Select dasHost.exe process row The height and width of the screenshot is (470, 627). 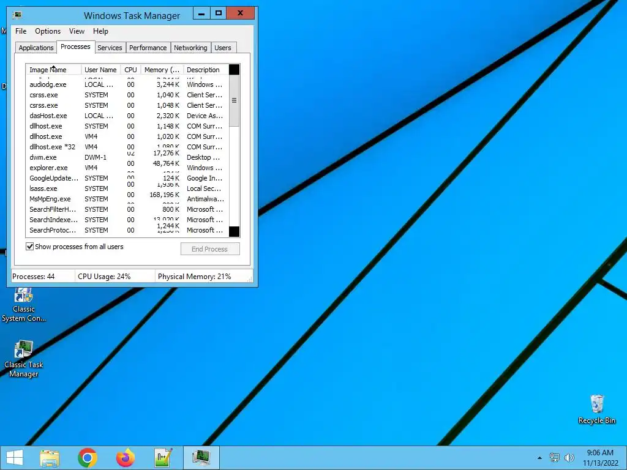pyautogui.click(x=127, y=116)
